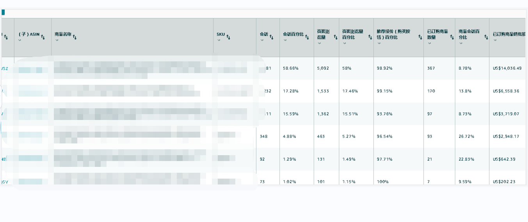
Task: Open the parent ASIN link ending in VSZ
Action: (5, 68)
